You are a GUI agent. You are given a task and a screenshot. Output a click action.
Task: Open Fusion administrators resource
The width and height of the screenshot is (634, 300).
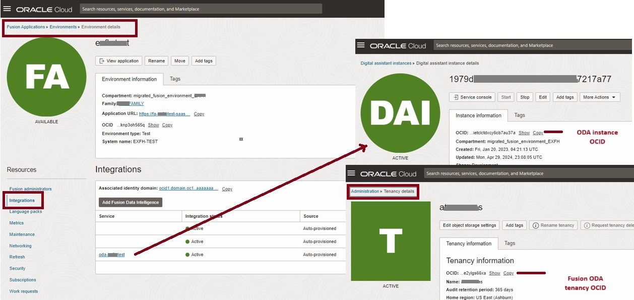click(x=30, y=189)
